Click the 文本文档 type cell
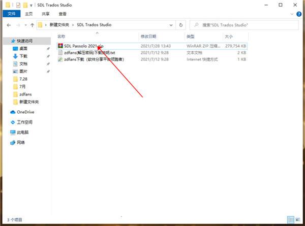This screenshot has height=226, width=305. (x=194, y=53)
